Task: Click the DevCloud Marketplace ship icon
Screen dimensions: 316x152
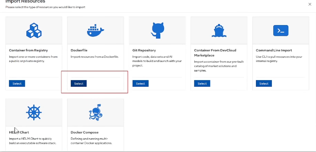Action: coord(219,31)
